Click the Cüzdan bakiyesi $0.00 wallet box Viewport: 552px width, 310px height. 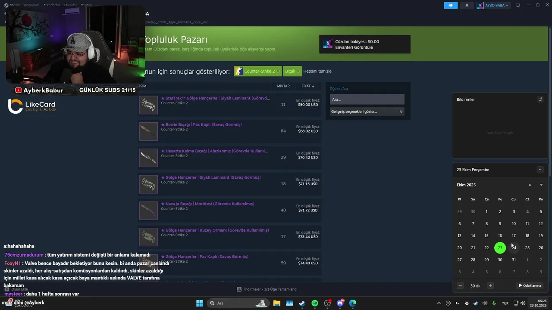pyautogui.click(x=365, y=44)
